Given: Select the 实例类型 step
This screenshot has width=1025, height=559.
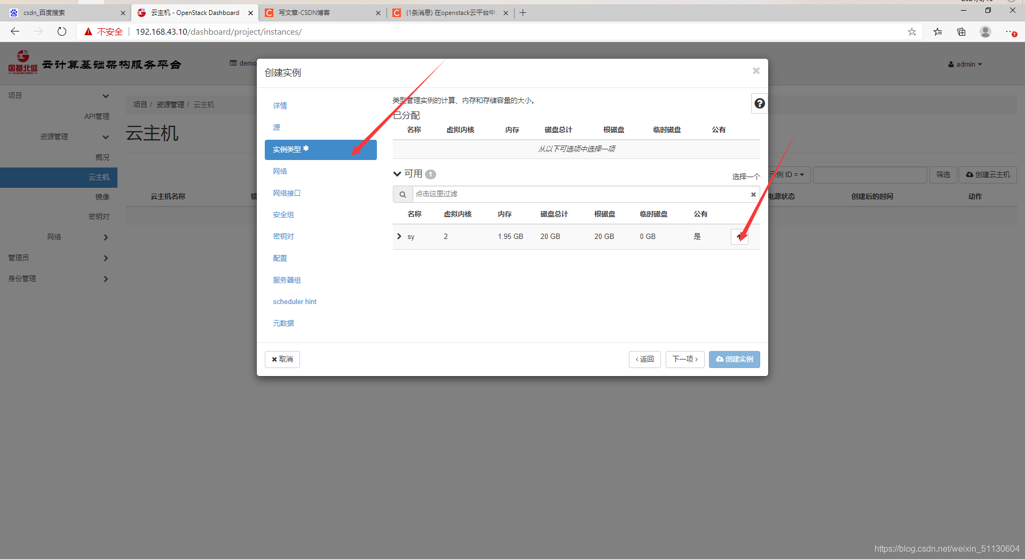Looking at the screenshot, I should [x=321, y=149].
